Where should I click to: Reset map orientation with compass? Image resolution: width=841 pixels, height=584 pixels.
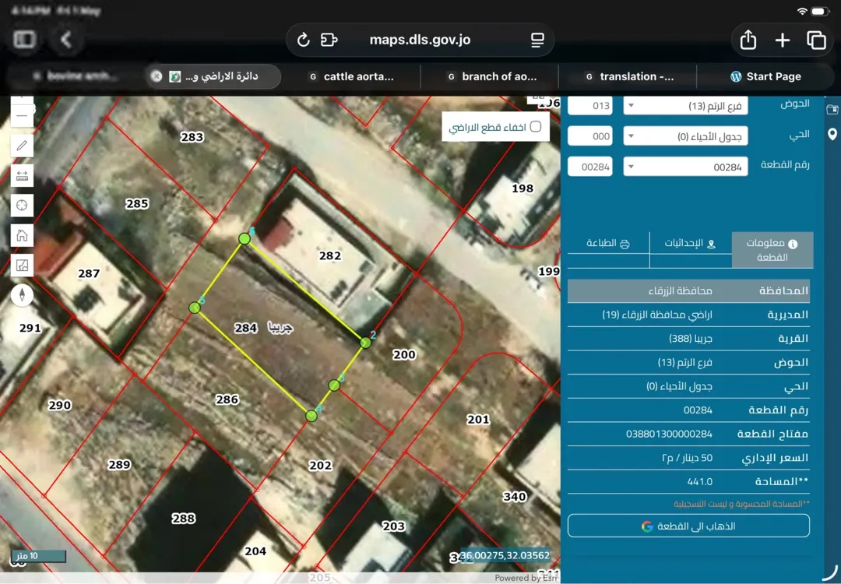(22, 295)
